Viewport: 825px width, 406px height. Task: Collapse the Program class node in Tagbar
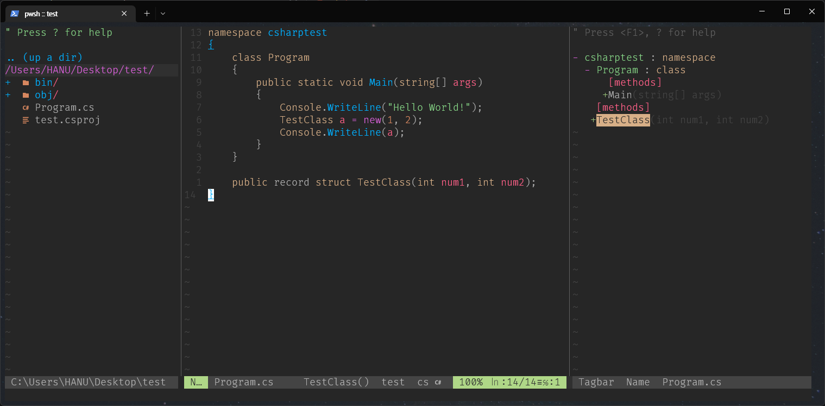(x=588, y=70)
